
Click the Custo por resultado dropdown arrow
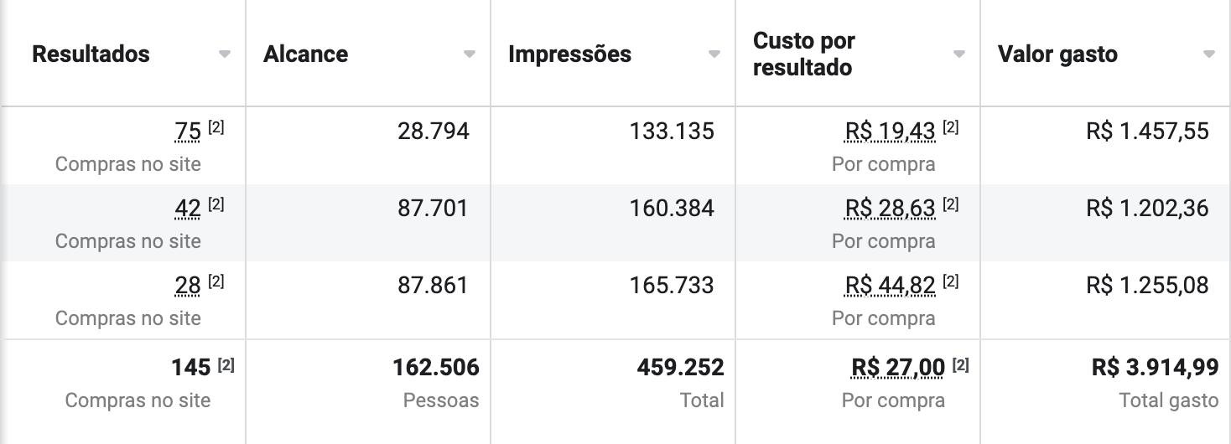pyautogui.click(x=958, y=54)
